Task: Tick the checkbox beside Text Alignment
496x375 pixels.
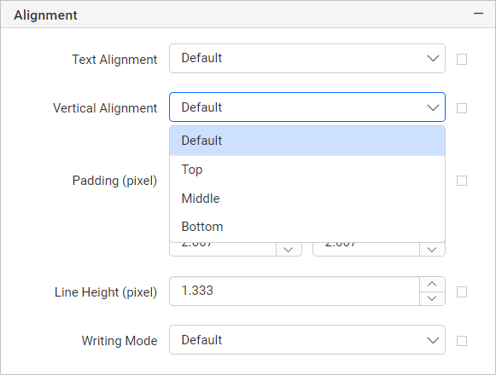Action: pyautogui.click(x=462, y=59)
